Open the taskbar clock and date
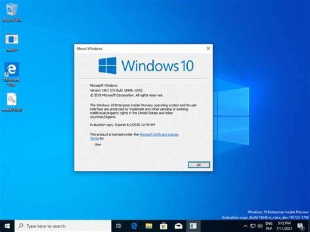This screenshot has width=310, height=232. pos(284,226)
